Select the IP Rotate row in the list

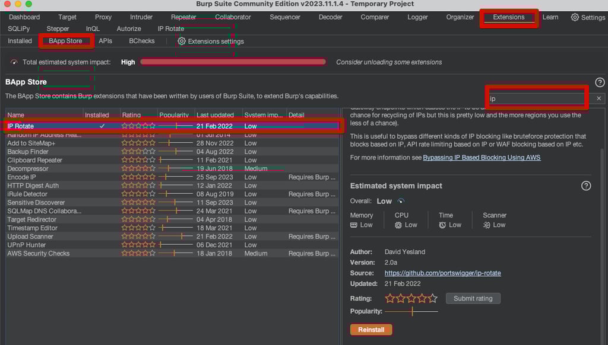pyautogui.click(x=172, y=126)
